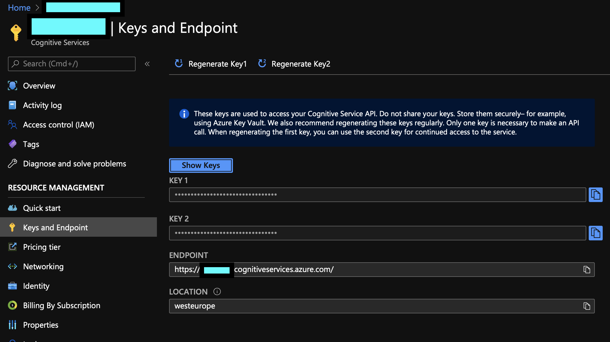Click the KEY 2 masked field

click(x=377, y=233)
